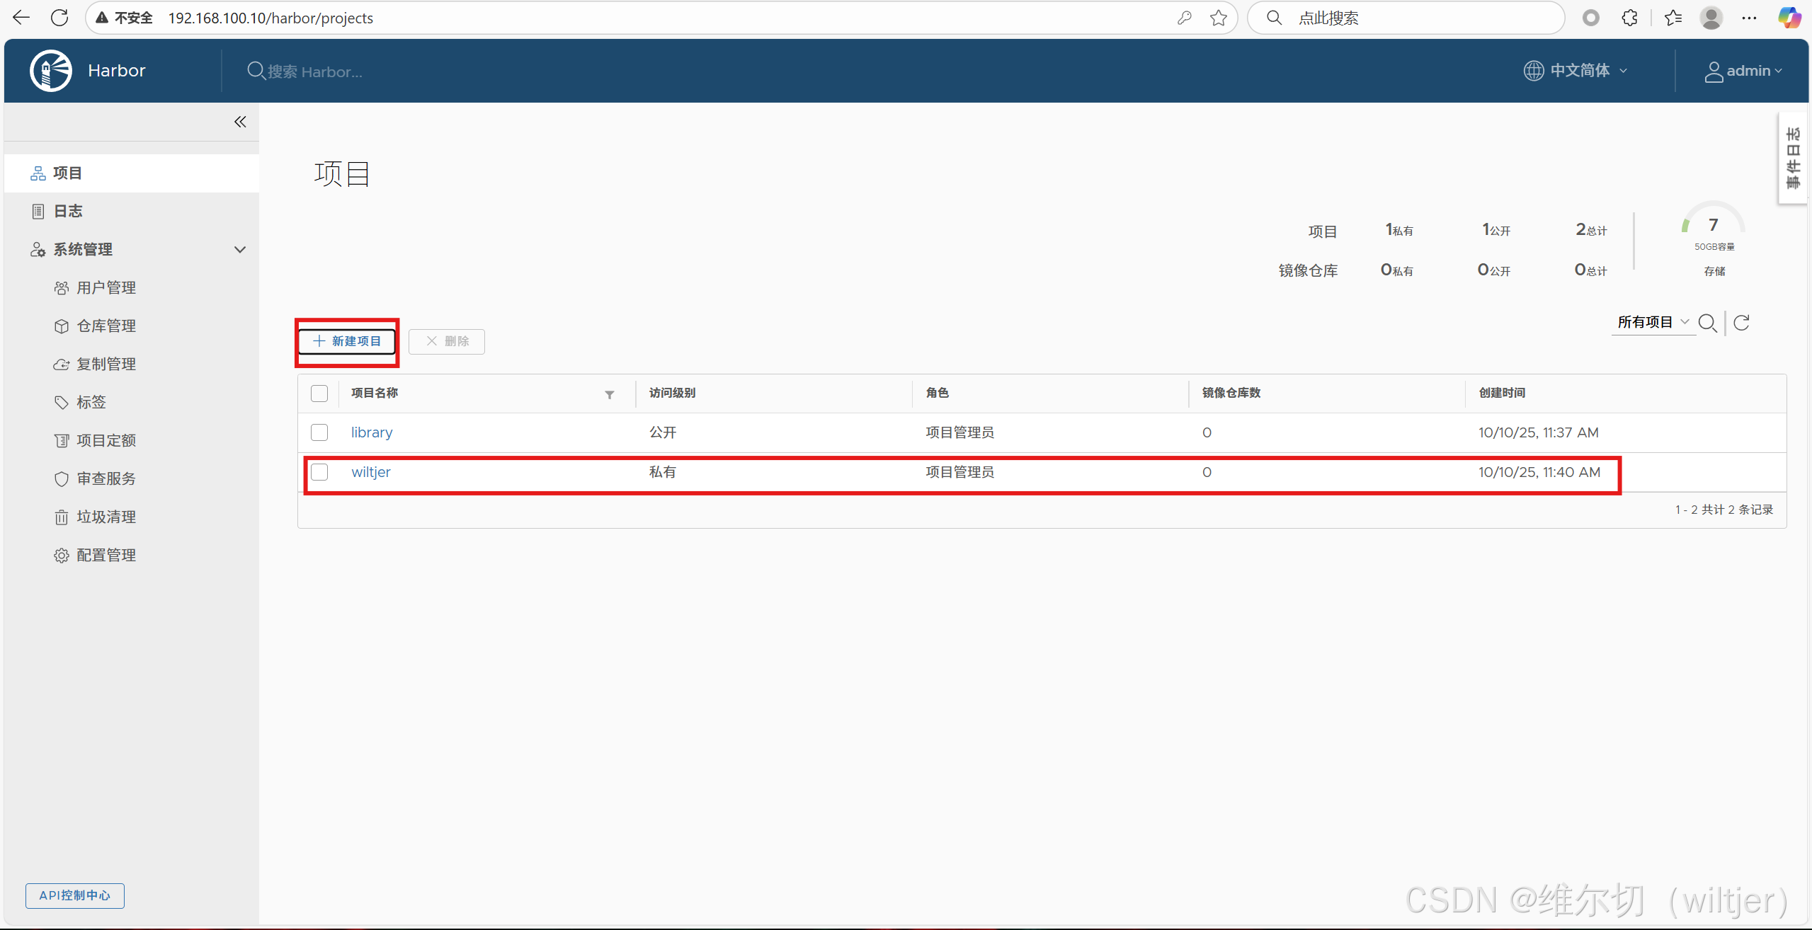The image size is (1812, 930).
Task: Open 日志 in the sidebar
Action: coord(68,211)
